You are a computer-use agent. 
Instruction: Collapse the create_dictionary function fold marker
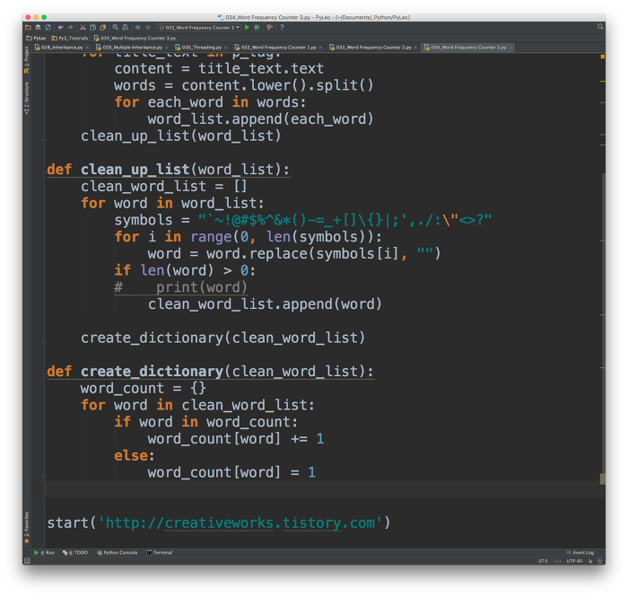pos(45,374)
